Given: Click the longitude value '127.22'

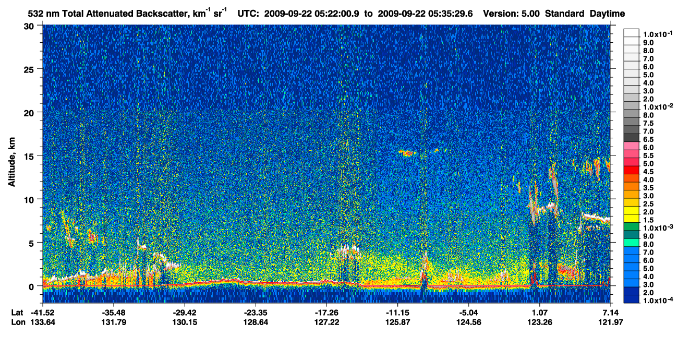Looking at the screenshot, I should [x=326, y=322].
